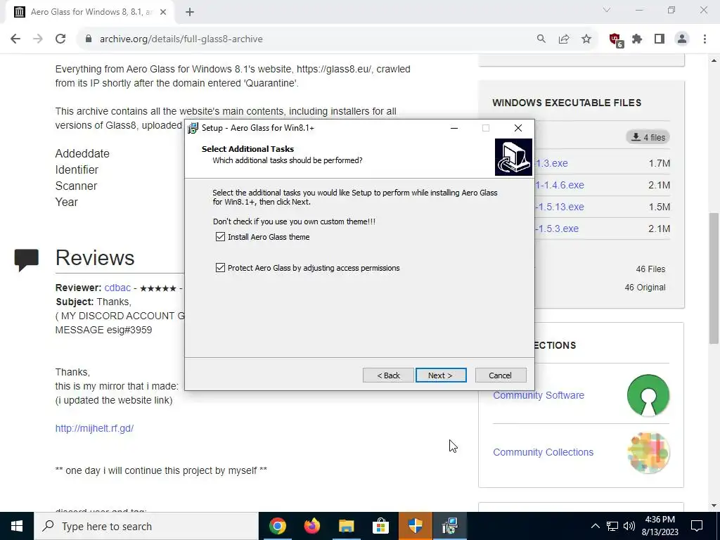Click the Community Software green logo
Image resolution: width=720 pixels, height=540 pixels.
tap(648, 395)
